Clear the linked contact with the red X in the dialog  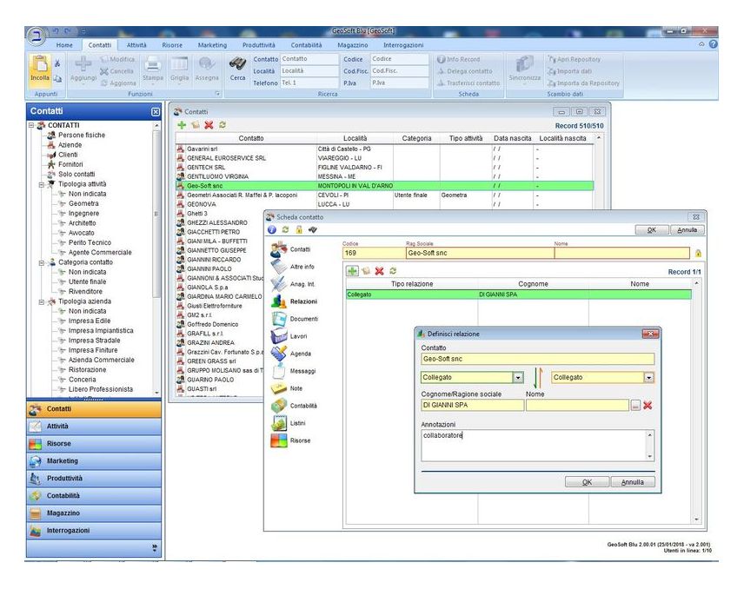pos(648,406)
